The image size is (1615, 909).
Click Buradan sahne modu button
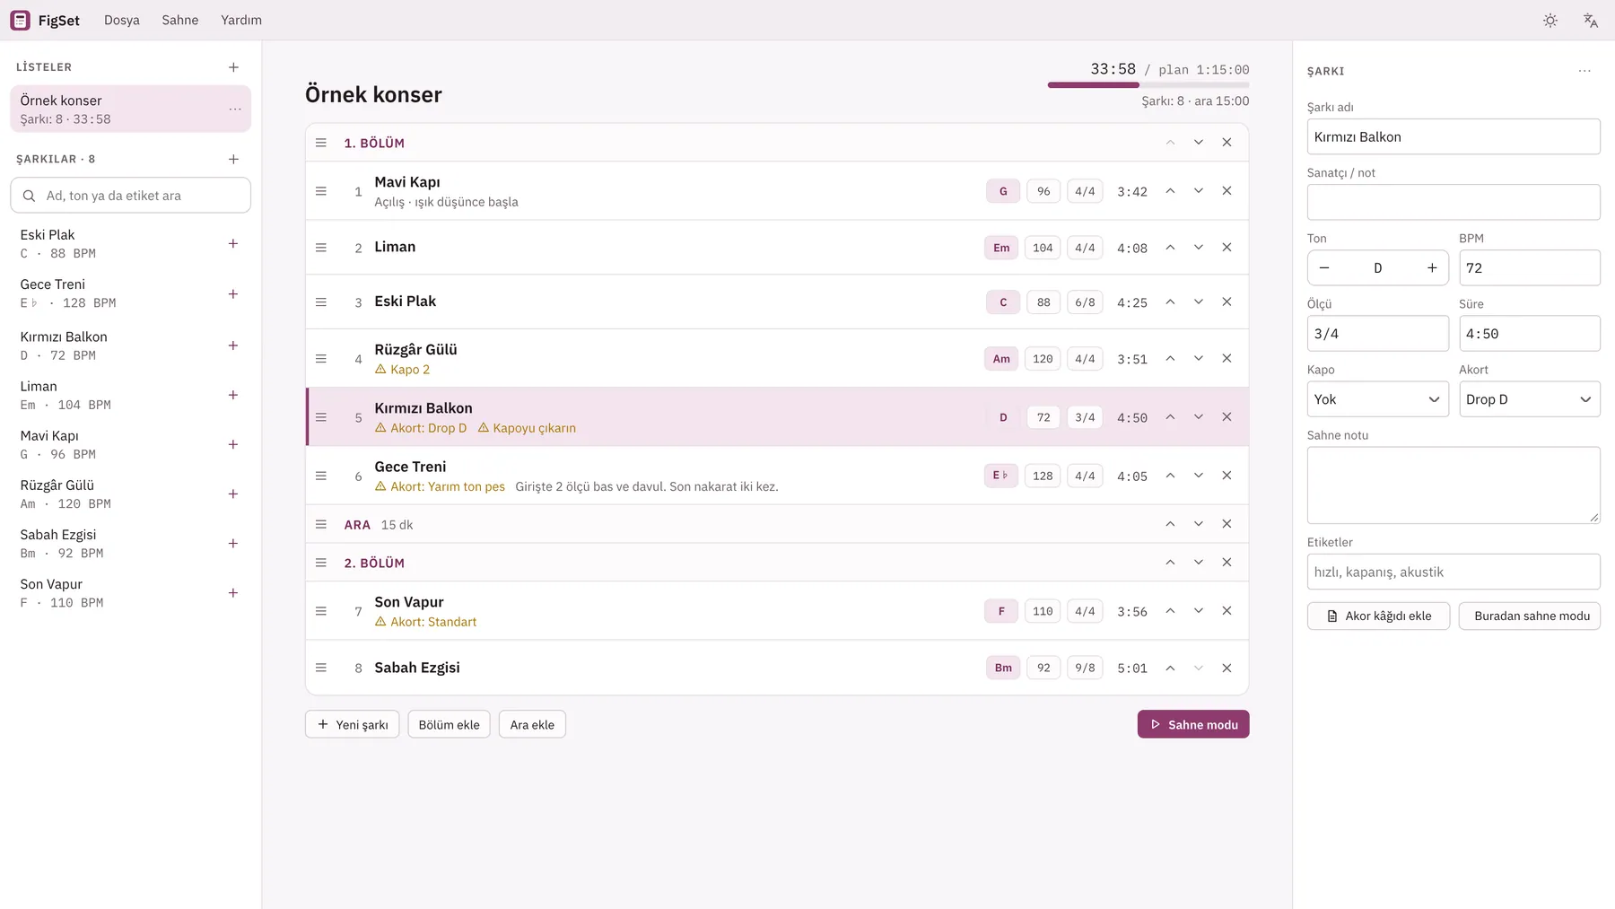pyautogui.click(x=1530, y=616)
